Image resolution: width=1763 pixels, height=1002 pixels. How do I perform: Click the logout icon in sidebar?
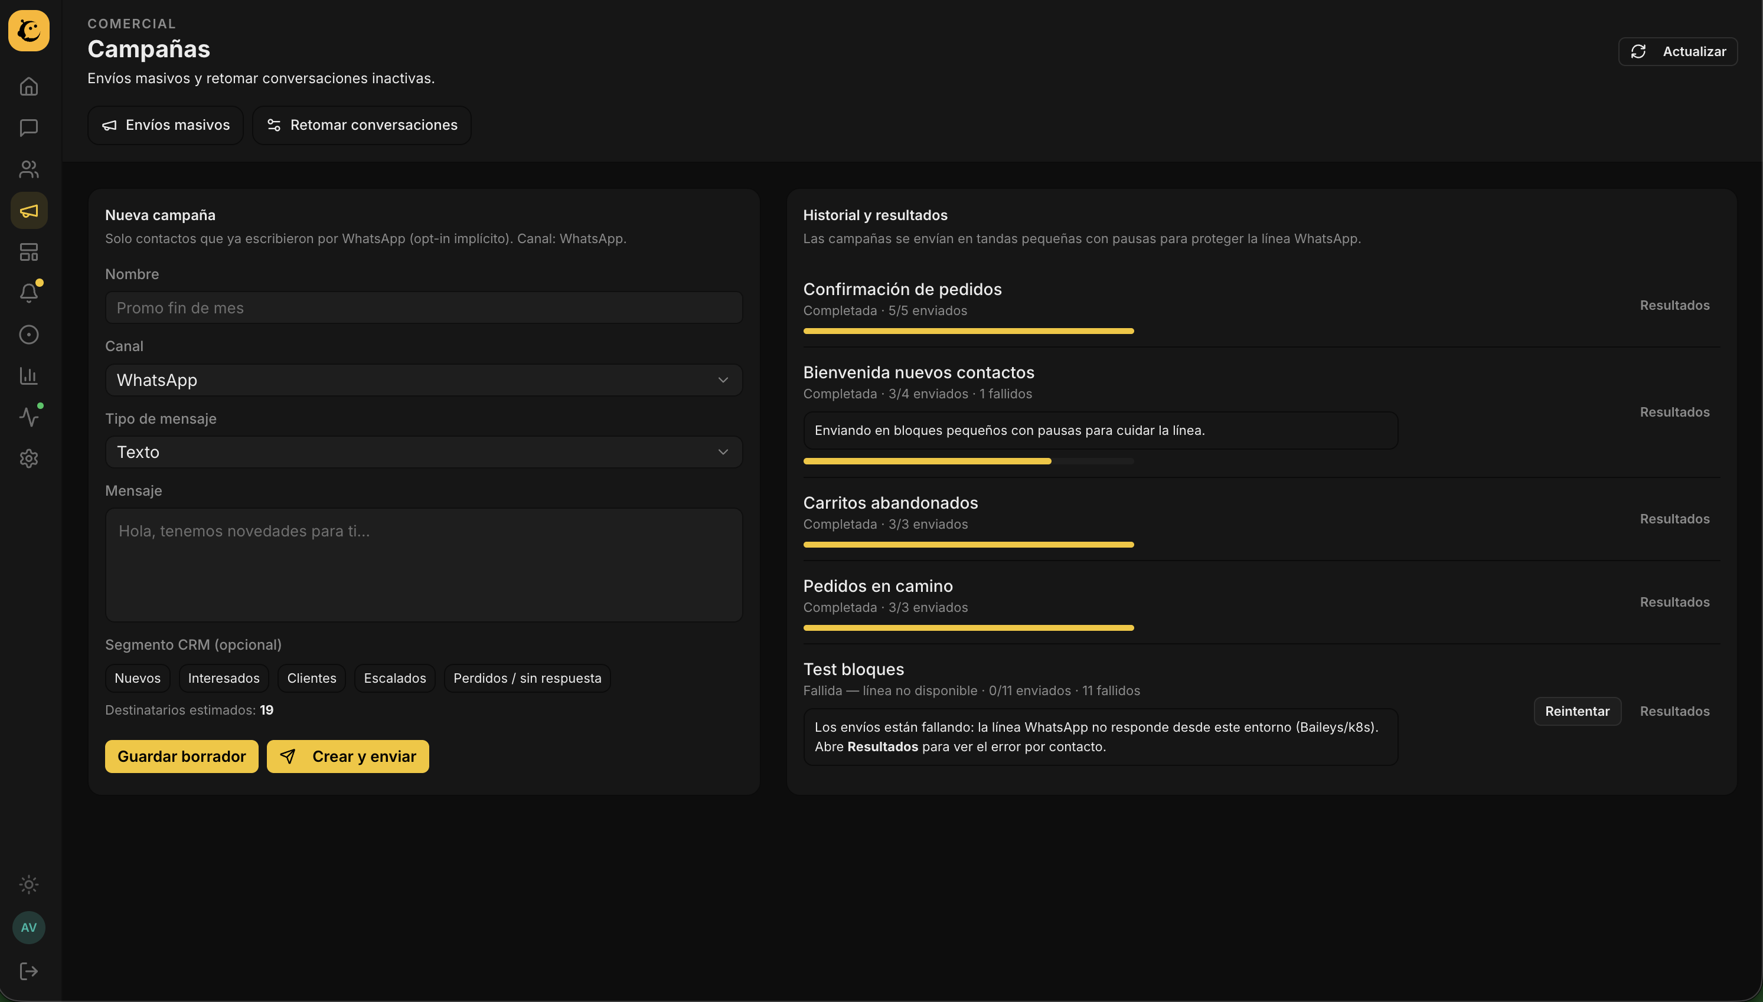(x=29, y=971)
